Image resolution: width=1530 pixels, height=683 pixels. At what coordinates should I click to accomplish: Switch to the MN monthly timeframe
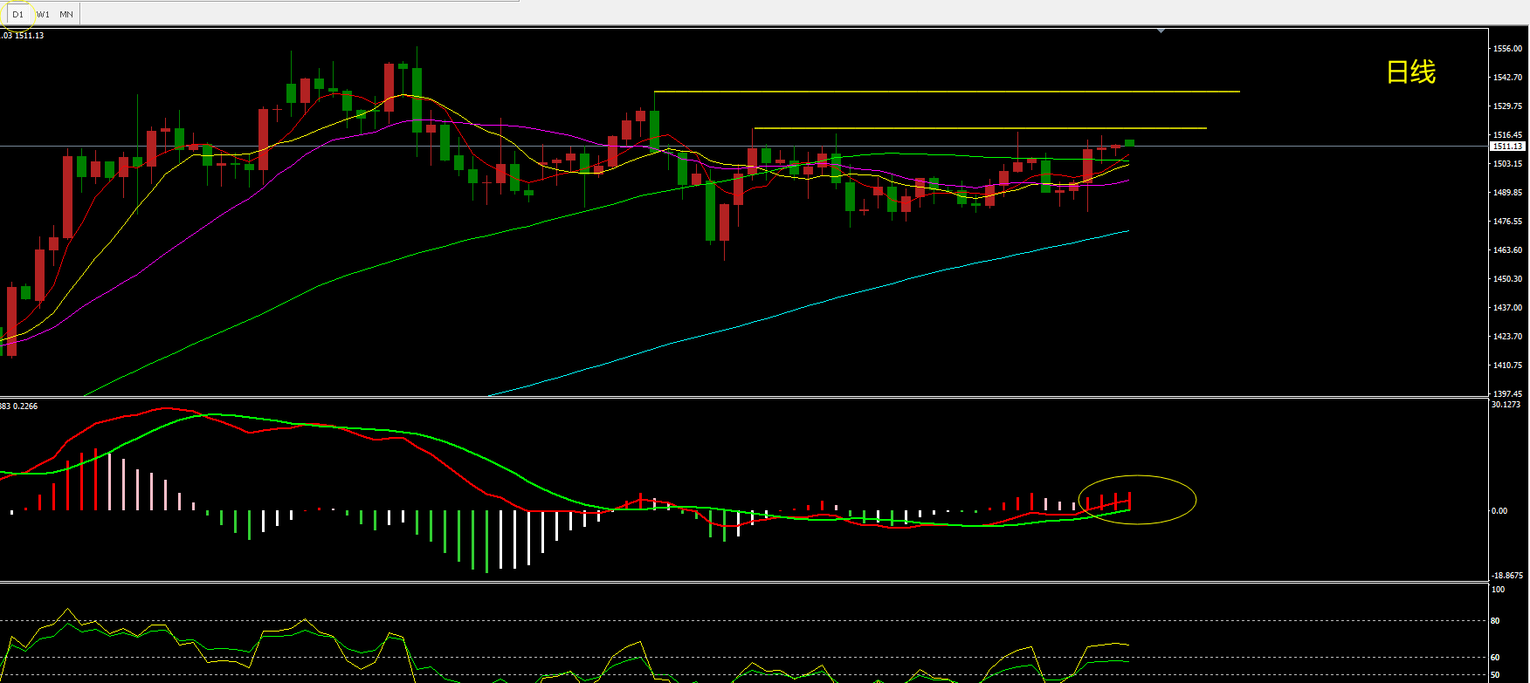66,14
